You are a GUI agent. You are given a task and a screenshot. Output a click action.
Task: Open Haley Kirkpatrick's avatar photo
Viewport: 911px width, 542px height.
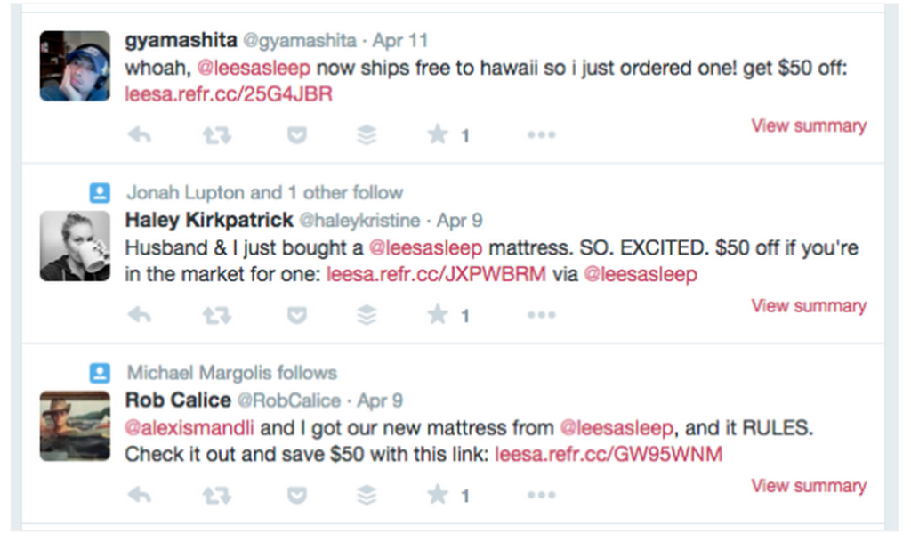[75, 247]
